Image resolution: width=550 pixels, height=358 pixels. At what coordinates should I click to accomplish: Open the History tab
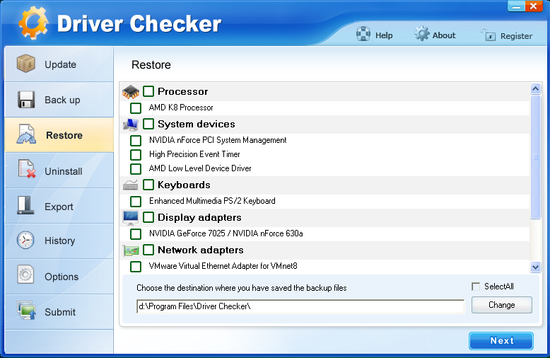(60, 241)
